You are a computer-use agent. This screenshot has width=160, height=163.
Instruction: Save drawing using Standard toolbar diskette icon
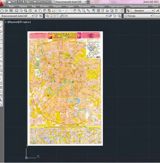pyautogui.click(x=11, y=11)
